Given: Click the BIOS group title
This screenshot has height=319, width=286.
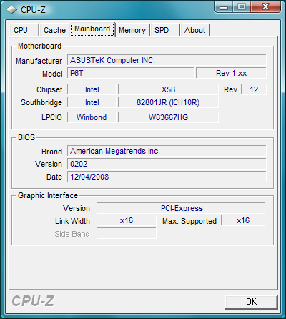Looking at the screenshot, I should pos(26,137).
